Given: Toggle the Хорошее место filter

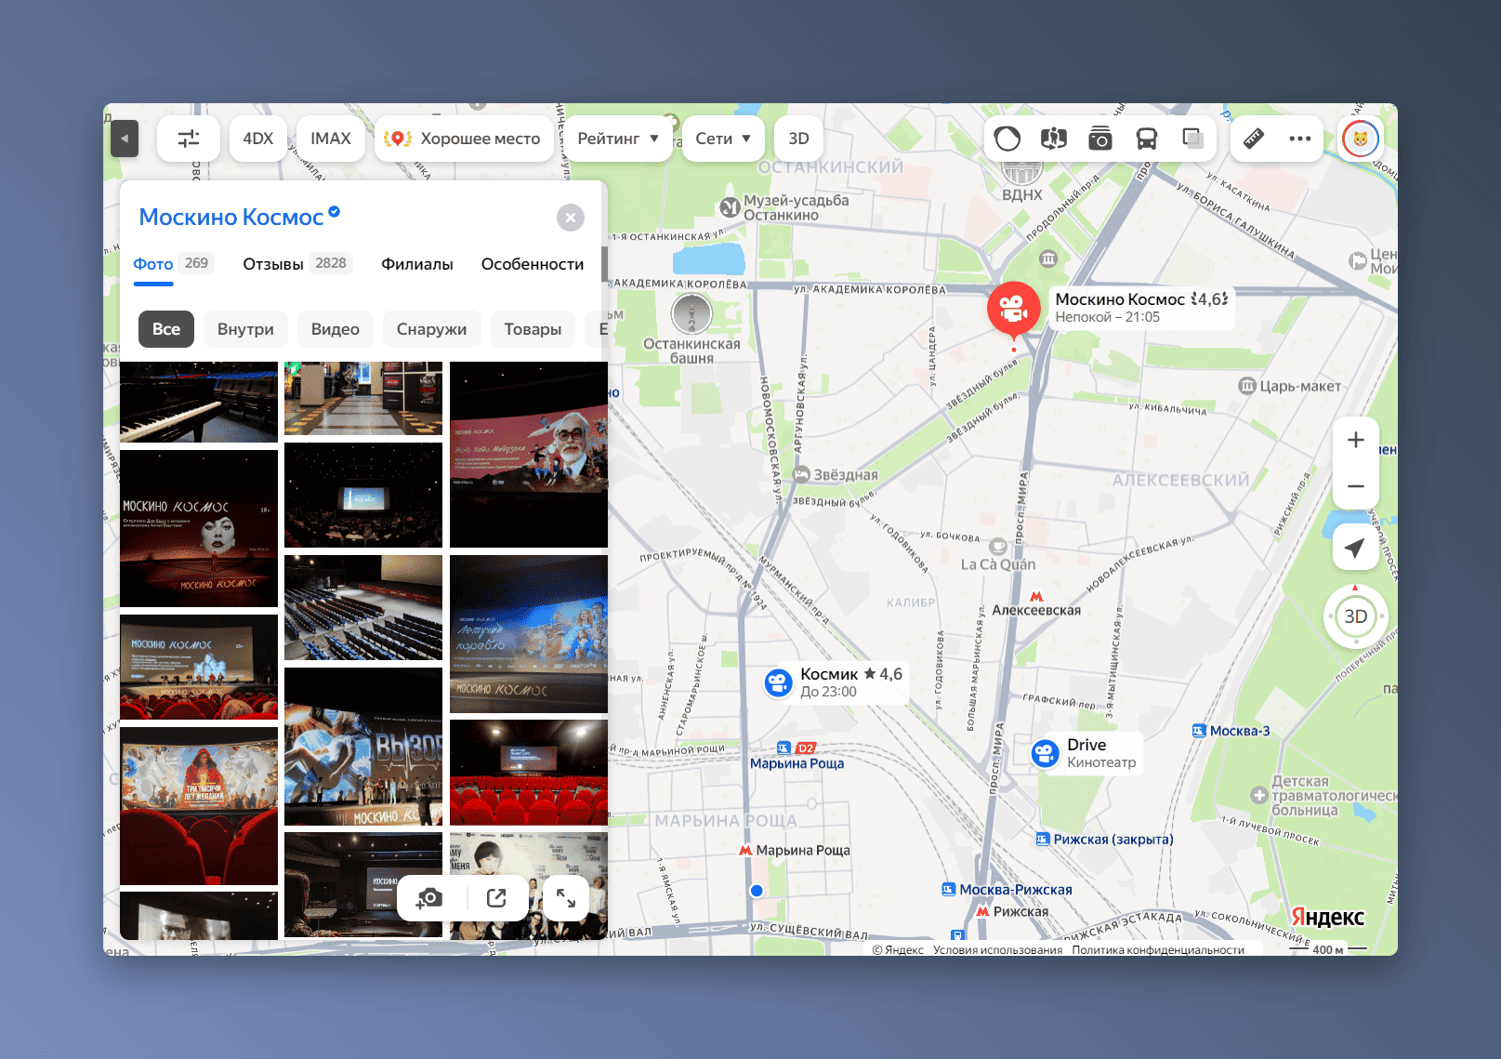Looking at the screenshot, I should 463,139.
